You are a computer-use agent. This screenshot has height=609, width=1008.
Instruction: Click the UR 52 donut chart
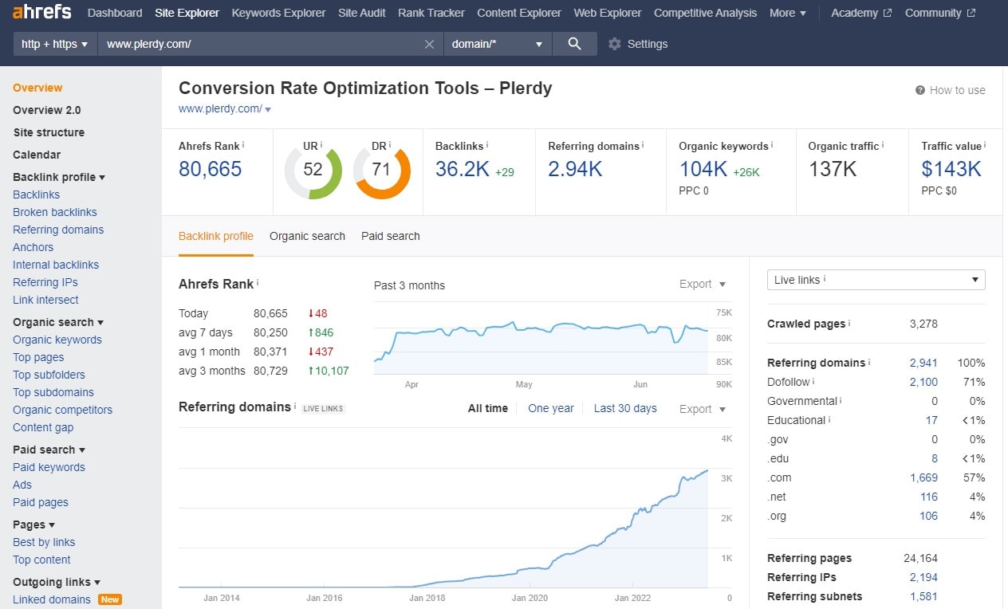pyautogui.click(x=313, y=170)
